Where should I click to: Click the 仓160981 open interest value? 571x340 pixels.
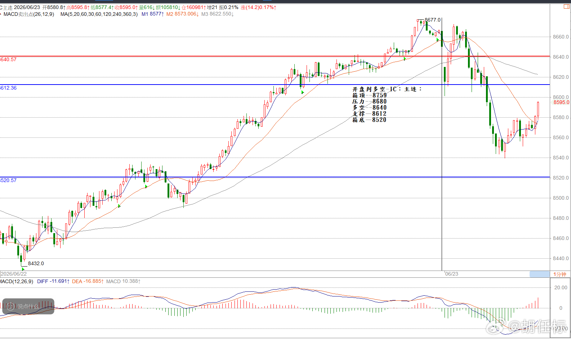[x=193, y=7]
